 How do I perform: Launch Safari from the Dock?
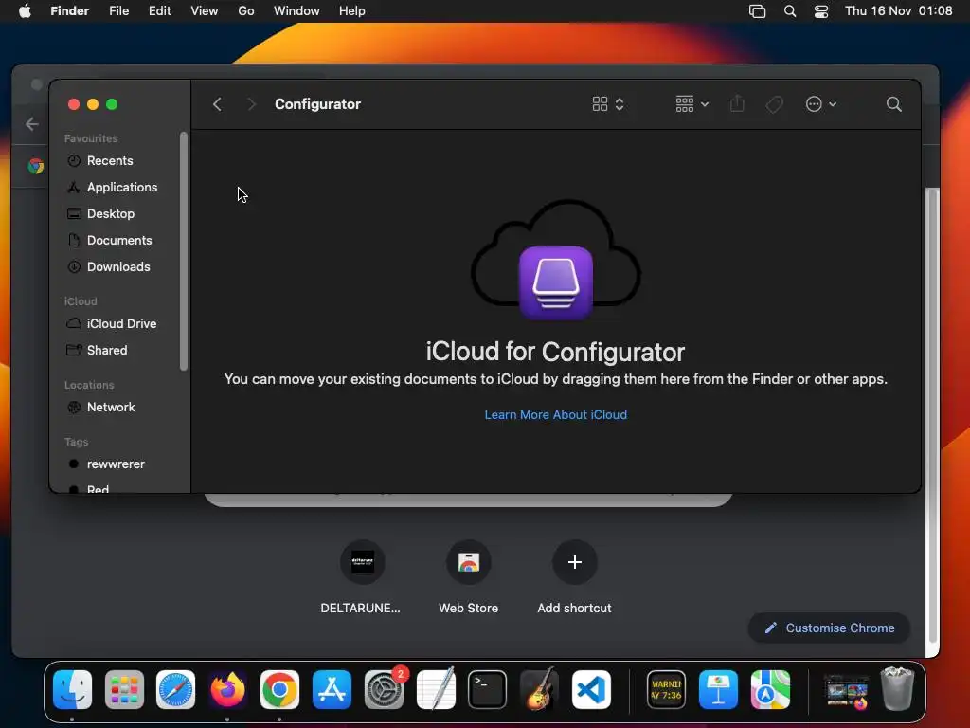pyautogui.click(x=175, y=690)
